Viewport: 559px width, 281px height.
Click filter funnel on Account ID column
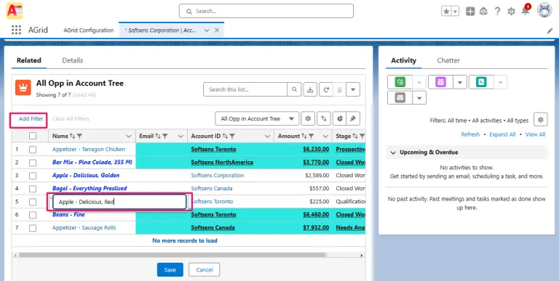(232, 136)
